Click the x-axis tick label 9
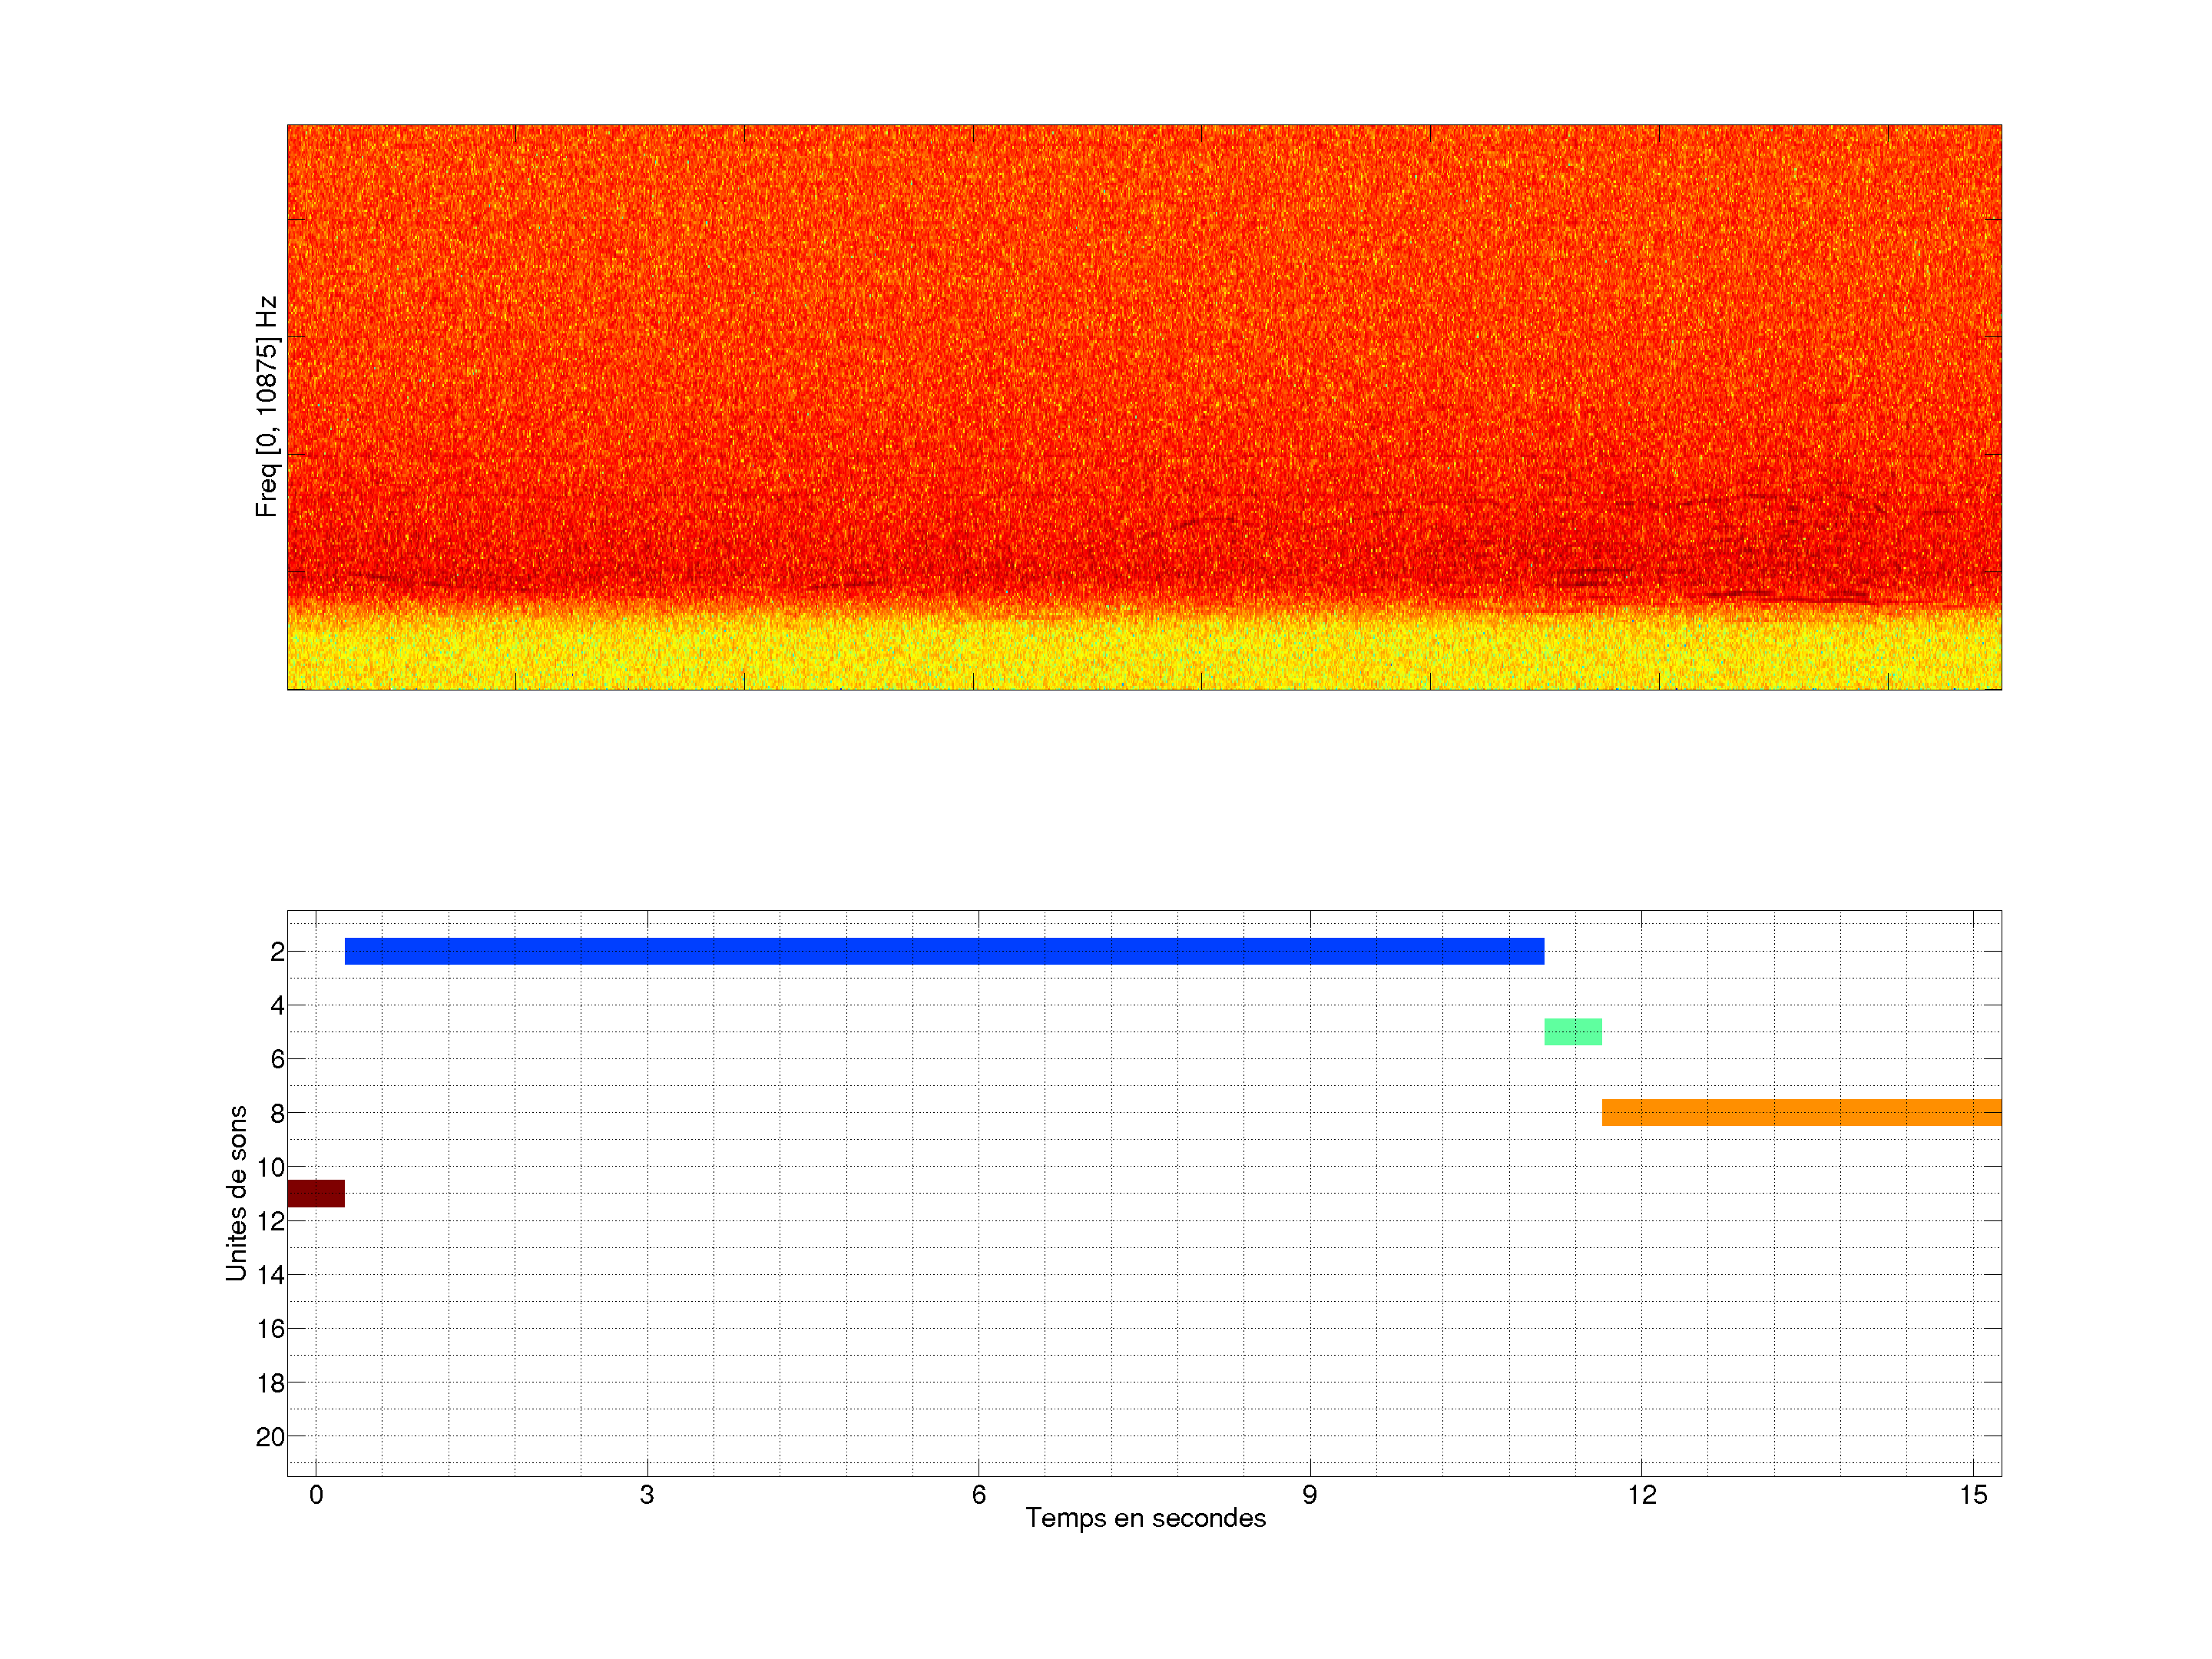Image resolution: width=2212 pixels, height=1659 pixels. tap(1309, 1495)
